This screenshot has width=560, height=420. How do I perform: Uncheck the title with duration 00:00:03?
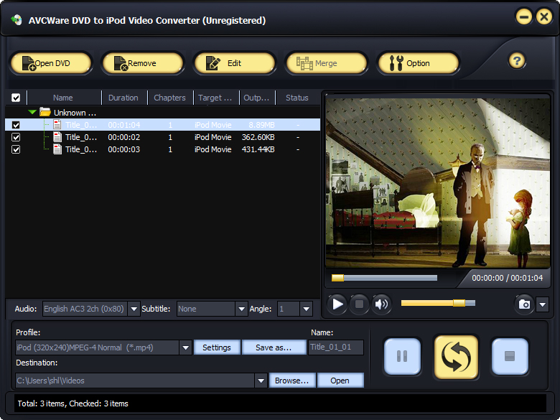[16, 149]
